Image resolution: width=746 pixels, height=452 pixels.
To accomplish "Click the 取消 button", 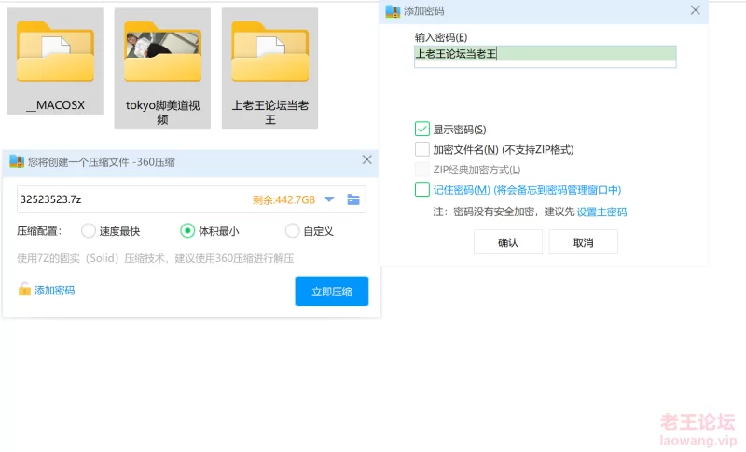I will tap(584, 242).
